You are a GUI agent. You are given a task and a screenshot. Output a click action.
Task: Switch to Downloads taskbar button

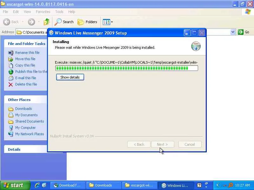pos(104,185)
